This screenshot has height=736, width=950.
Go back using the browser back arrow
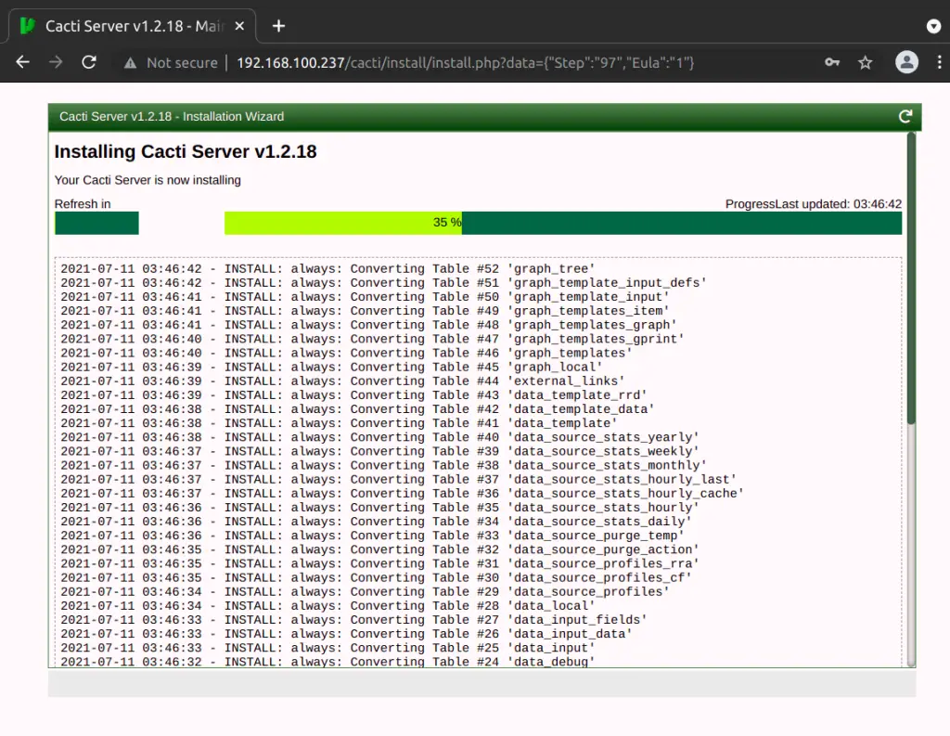coord(23,62)
